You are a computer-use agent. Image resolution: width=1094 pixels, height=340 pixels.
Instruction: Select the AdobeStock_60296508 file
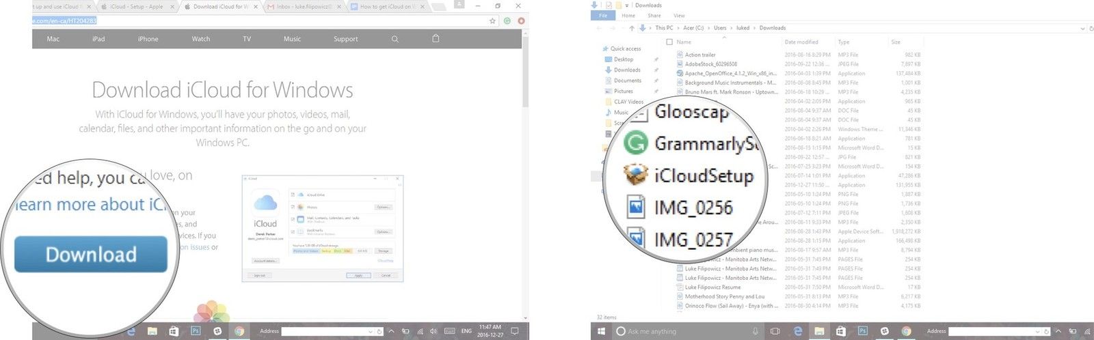(711, 64)
